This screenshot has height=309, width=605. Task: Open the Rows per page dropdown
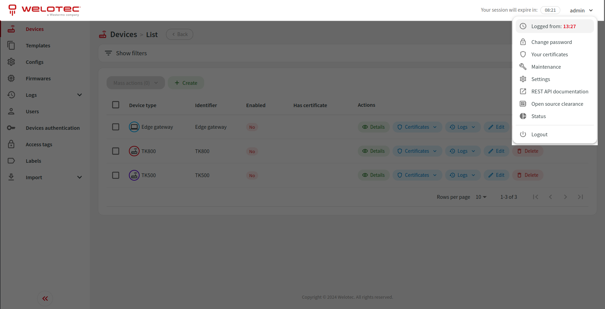coord(481,197)
